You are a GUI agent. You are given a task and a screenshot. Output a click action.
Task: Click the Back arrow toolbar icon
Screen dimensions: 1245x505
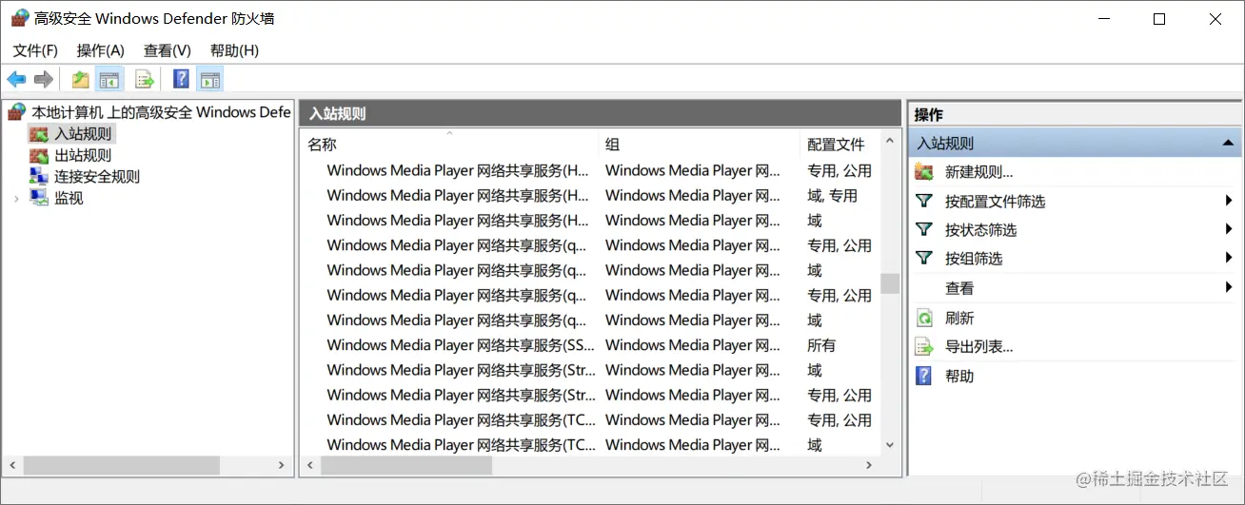coord(16,79)
